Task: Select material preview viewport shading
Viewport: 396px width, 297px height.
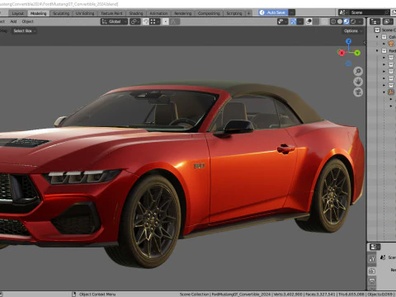Action: (x=346, y=21)
